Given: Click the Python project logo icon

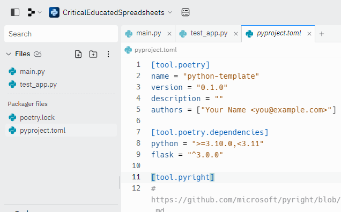Looking at the screenshot, I should point(54,12).
